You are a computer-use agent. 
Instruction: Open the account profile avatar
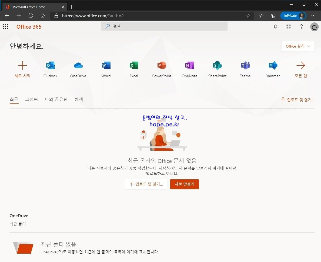point(314,27)
